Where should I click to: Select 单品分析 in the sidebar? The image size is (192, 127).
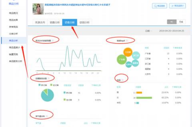[x=13, y=41]
